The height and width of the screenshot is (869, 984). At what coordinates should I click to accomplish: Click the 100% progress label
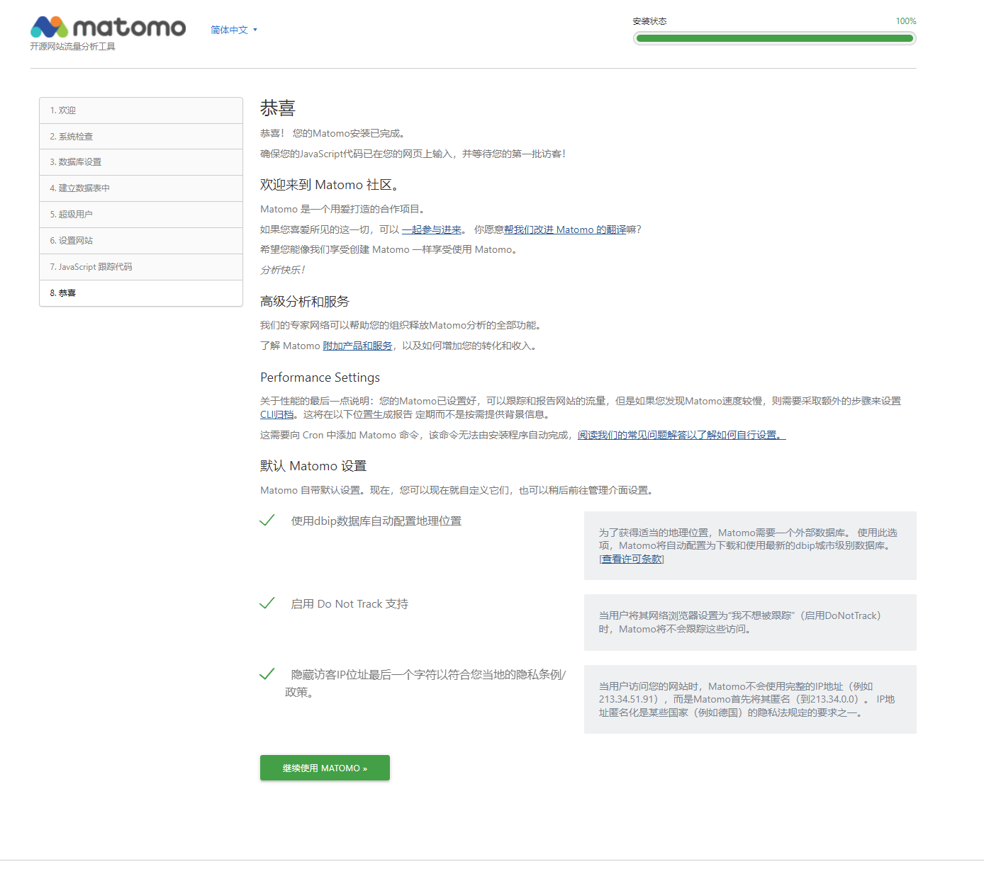[x=906, y=21]
